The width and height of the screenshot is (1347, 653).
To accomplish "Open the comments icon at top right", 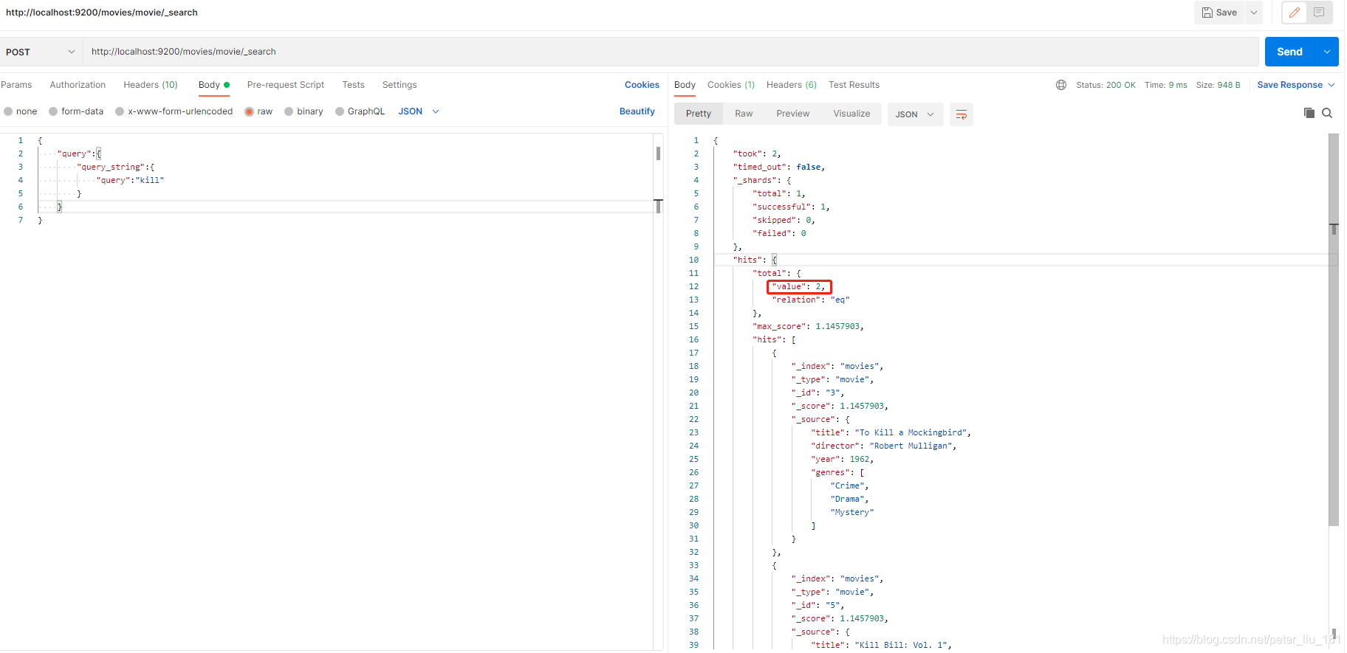I will [x=1319, y=13].
